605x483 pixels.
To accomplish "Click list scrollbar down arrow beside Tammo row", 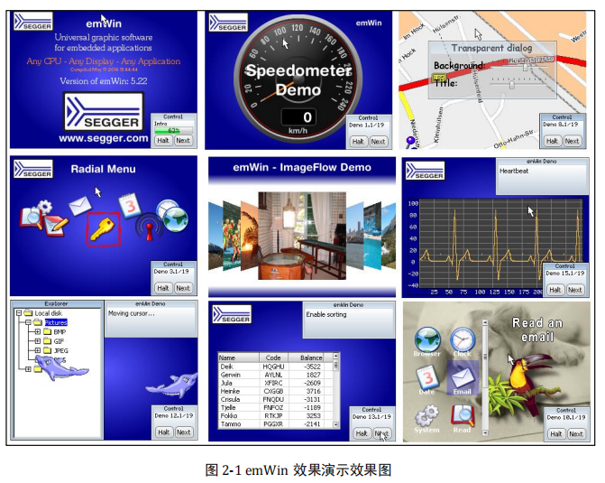I will pos(335,424).
